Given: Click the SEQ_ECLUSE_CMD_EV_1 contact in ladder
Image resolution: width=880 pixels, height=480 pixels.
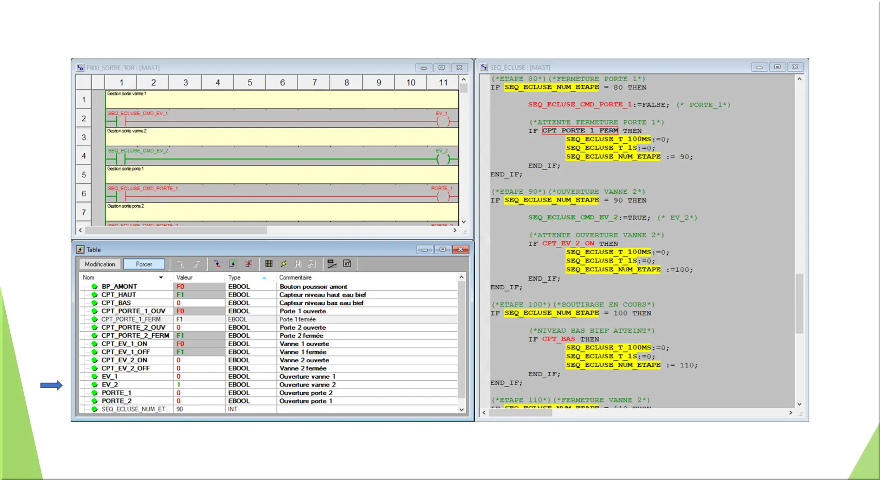Looking at the screenshot, I should 121,122.
